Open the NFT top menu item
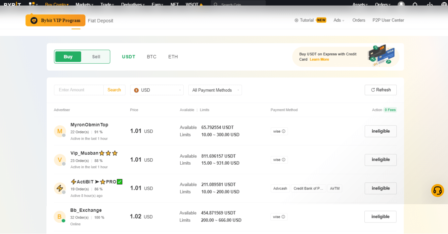Image resolution: width=448 pixels, height=234 pixels. (174, 5)
